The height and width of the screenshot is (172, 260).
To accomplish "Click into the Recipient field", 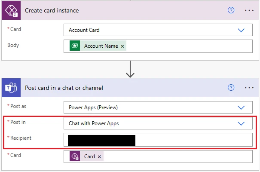I will (x=193, y=140).
